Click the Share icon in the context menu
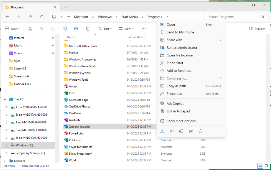This screenshot has width=271, height=170. [x=191, y=131]
